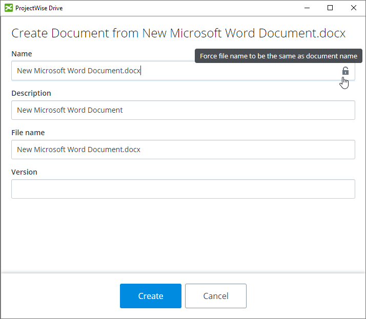
Task: Click the footer area right of Cancel
Action: tap(308, 296)
